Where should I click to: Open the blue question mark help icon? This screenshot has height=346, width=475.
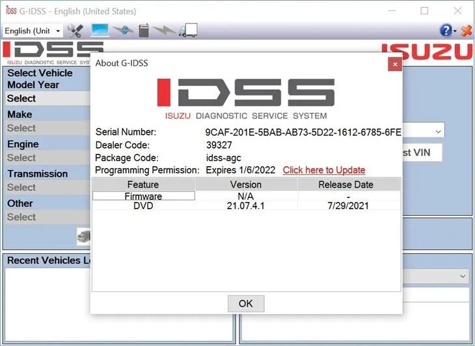[x=446, y=31]
